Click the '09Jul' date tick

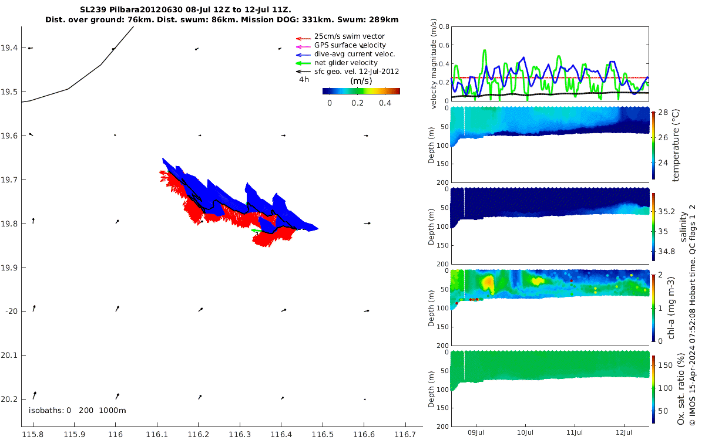[475, 433]
